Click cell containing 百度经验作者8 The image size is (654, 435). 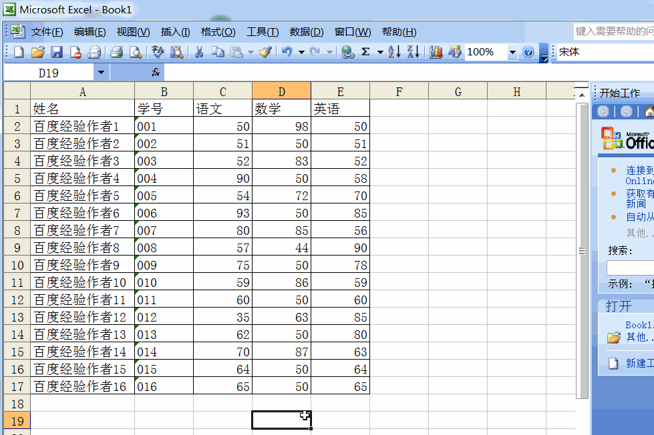pos(82,248)
